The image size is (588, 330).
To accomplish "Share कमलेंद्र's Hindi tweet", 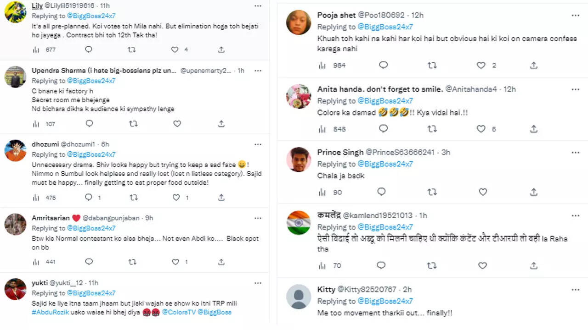I will tap(533, 265).
